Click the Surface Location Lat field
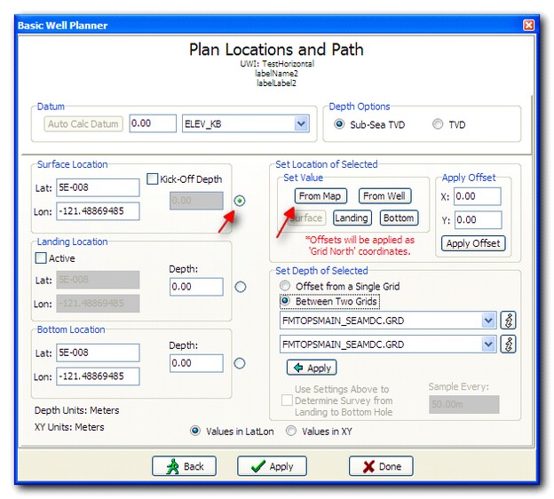 98,187
